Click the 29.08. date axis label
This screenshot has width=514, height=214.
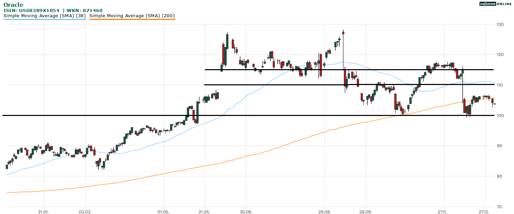[x=325, y=212]
